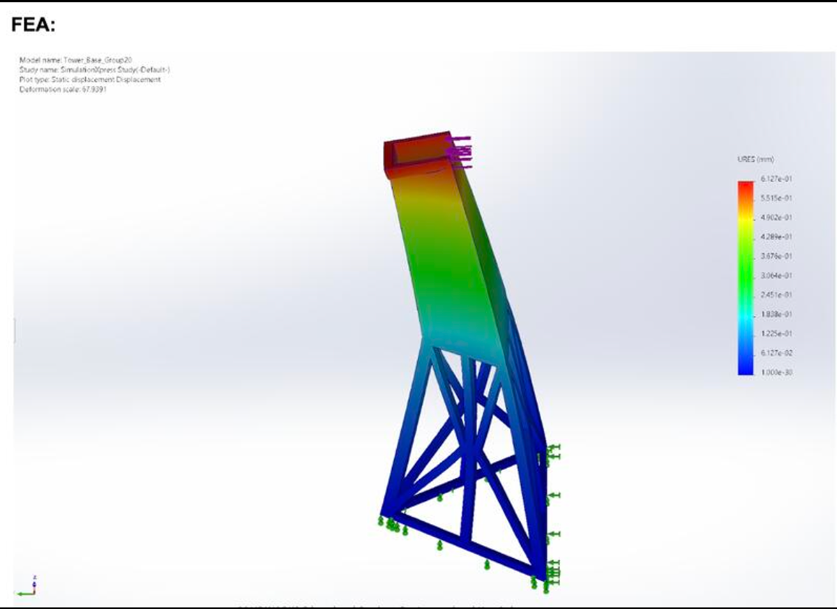Click the Deformation scale 67.9391 text
This screenshot has height=609, width=837.
(x=63, y=90)
